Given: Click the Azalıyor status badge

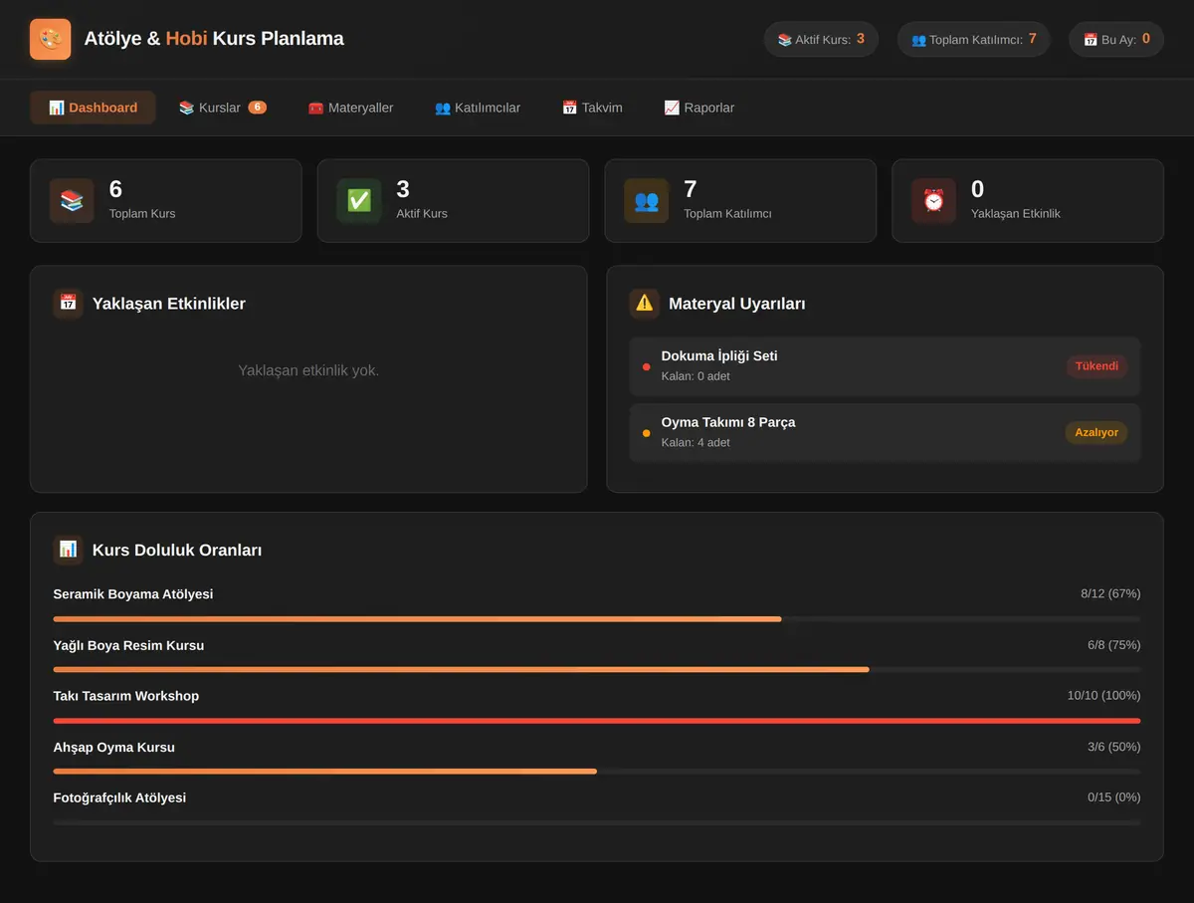Looking at the screenshot, I should [1095, 433].
